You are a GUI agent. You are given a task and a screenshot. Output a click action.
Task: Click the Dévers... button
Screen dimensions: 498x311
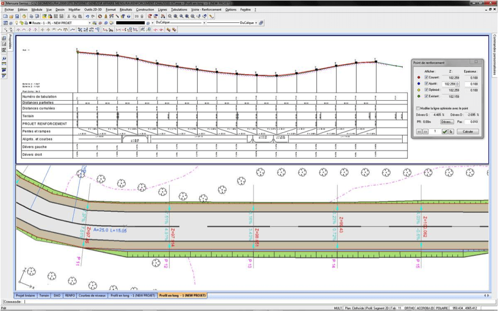[x=447, y=122]
